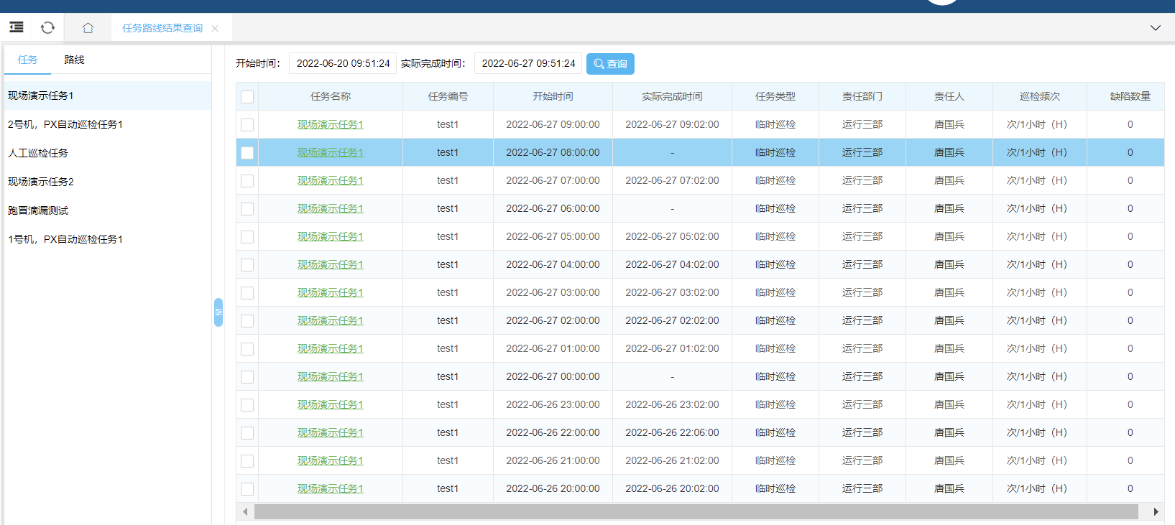
Task: Go to home icon tab
Action: tap(88, 28)
